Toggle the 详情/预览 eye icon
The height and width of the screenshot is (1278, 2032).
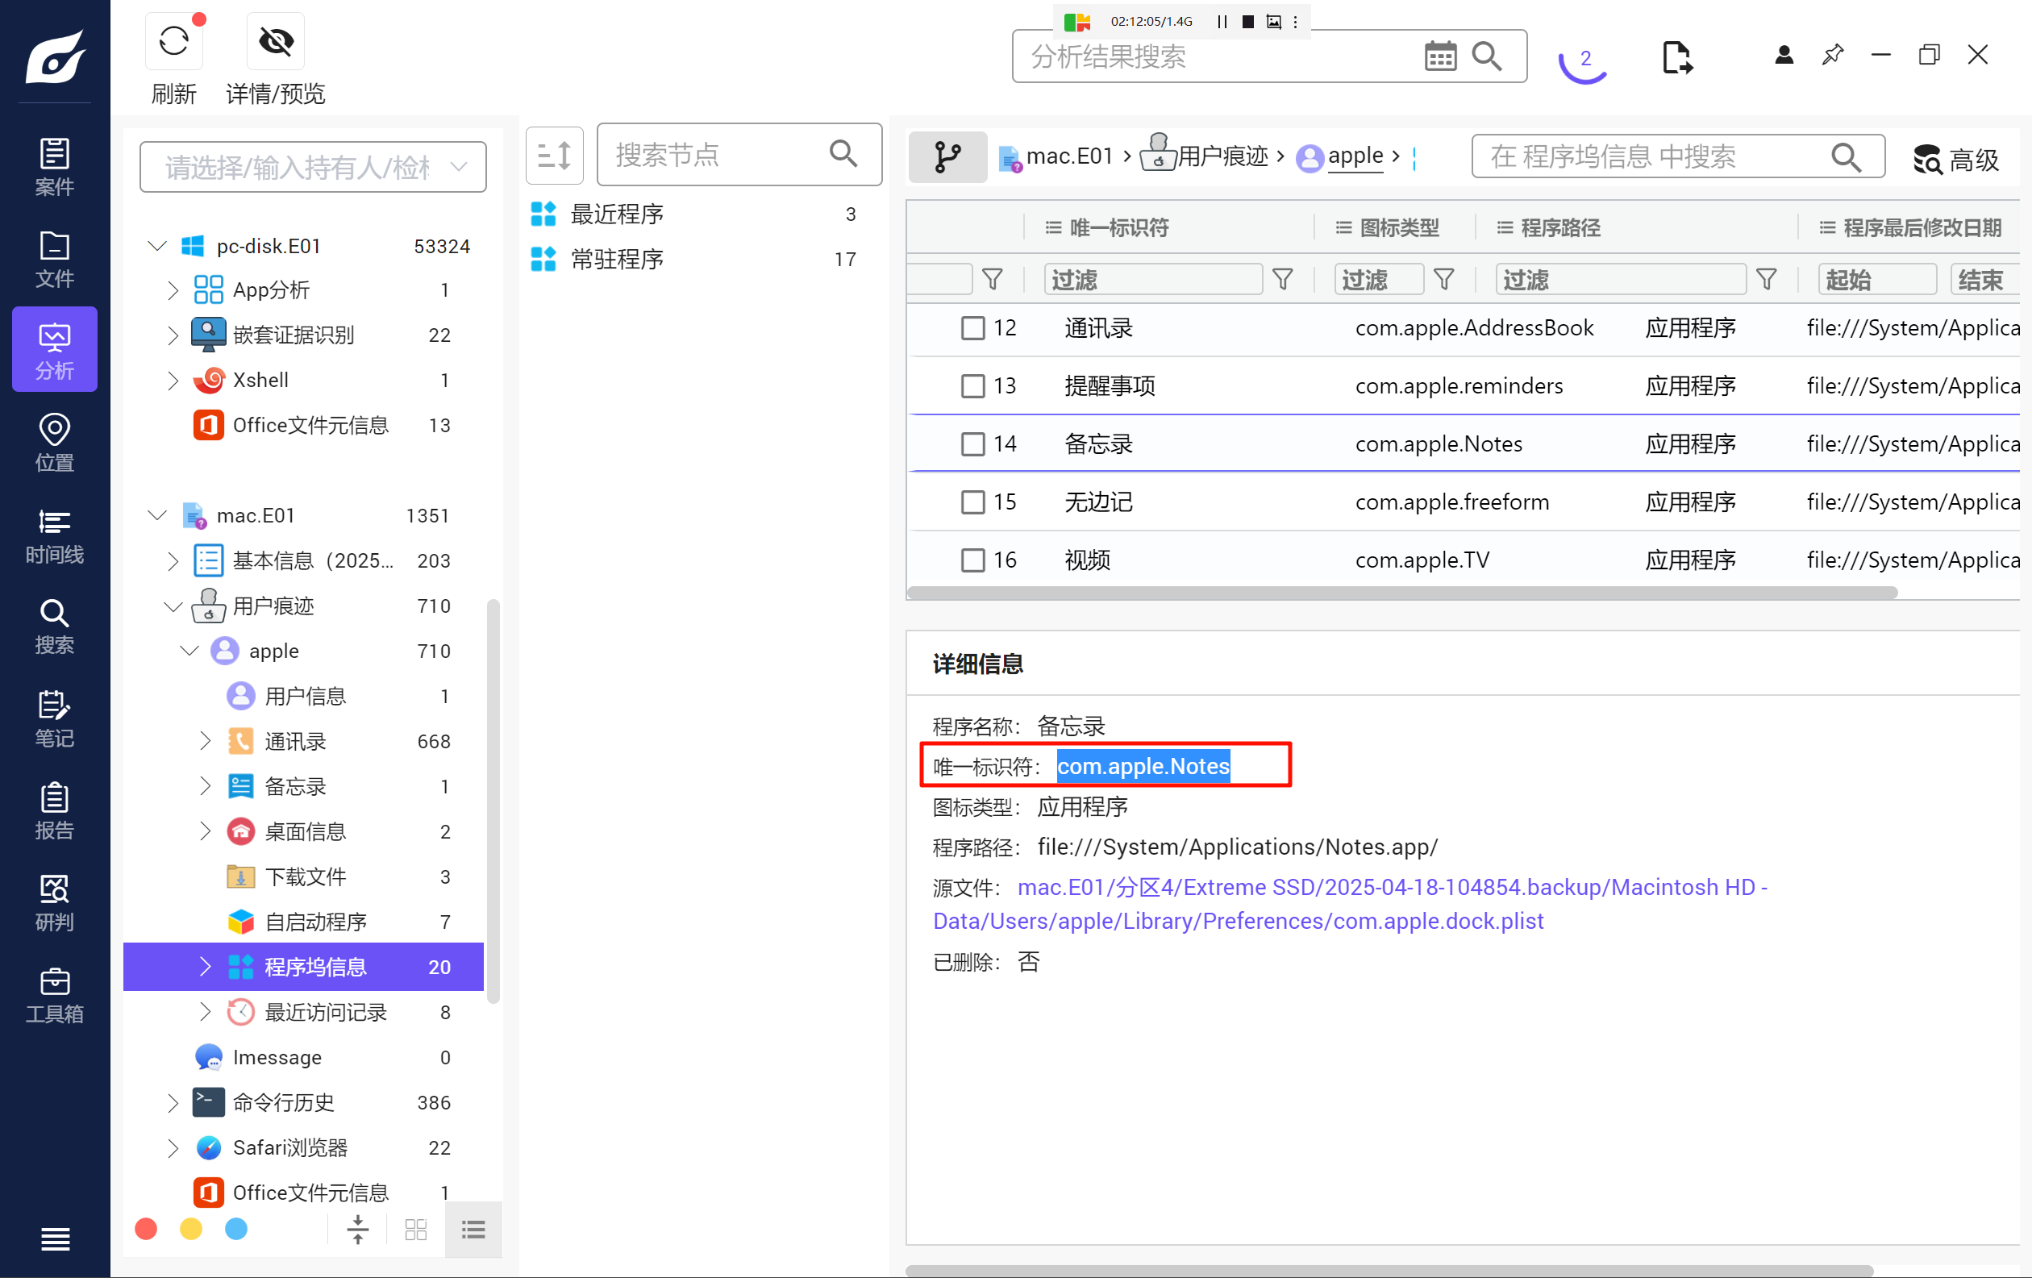pos(275,40)
